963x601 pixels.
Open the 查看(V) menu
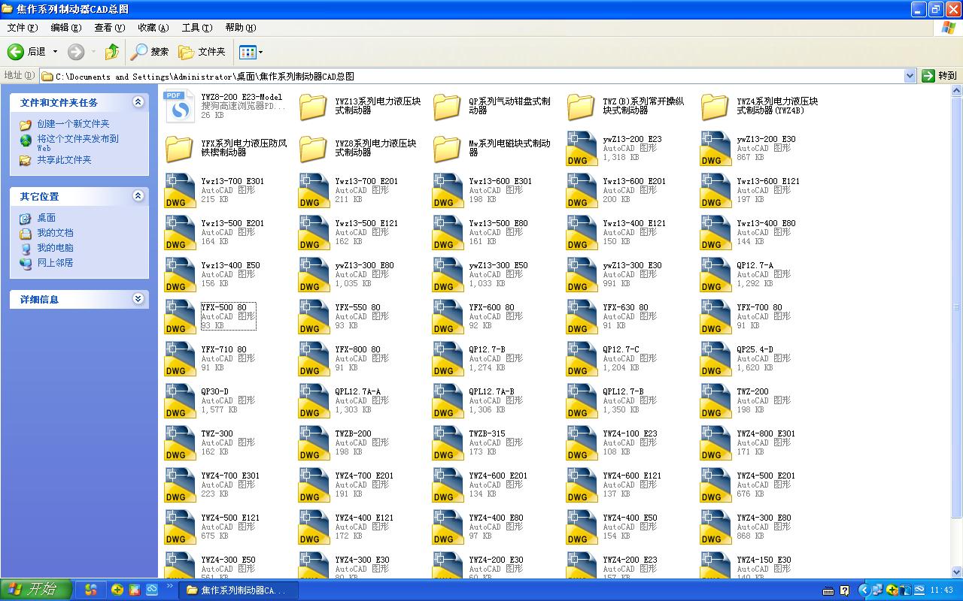tap(109, 28)
